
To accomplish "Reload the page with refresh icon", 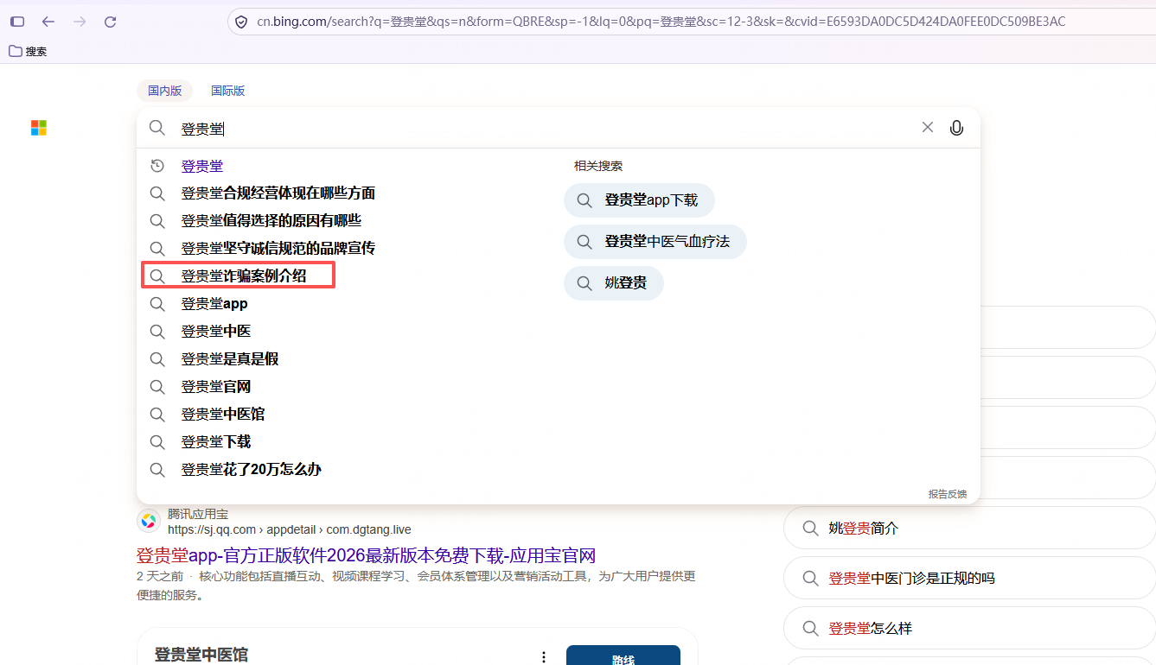I will [110, 22].
